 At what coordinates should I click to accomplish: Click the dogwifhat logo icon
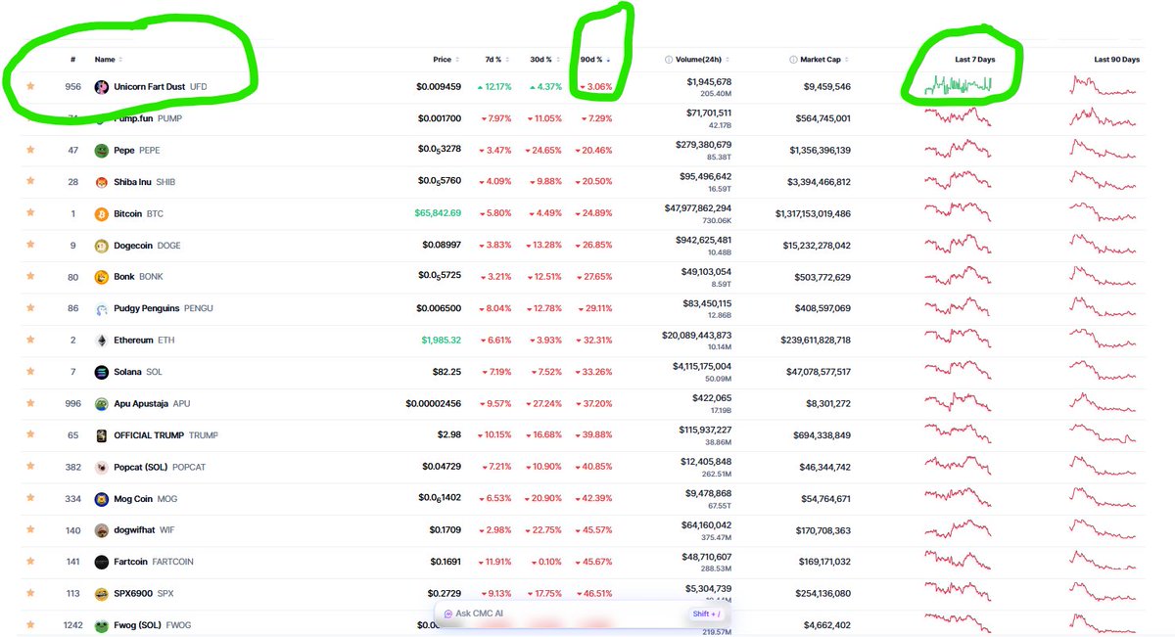tap(101, 530)
